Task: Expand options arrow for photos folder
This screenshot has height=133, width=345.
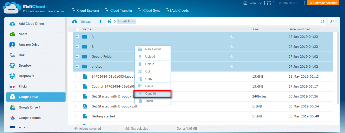Action: point(232,67)
